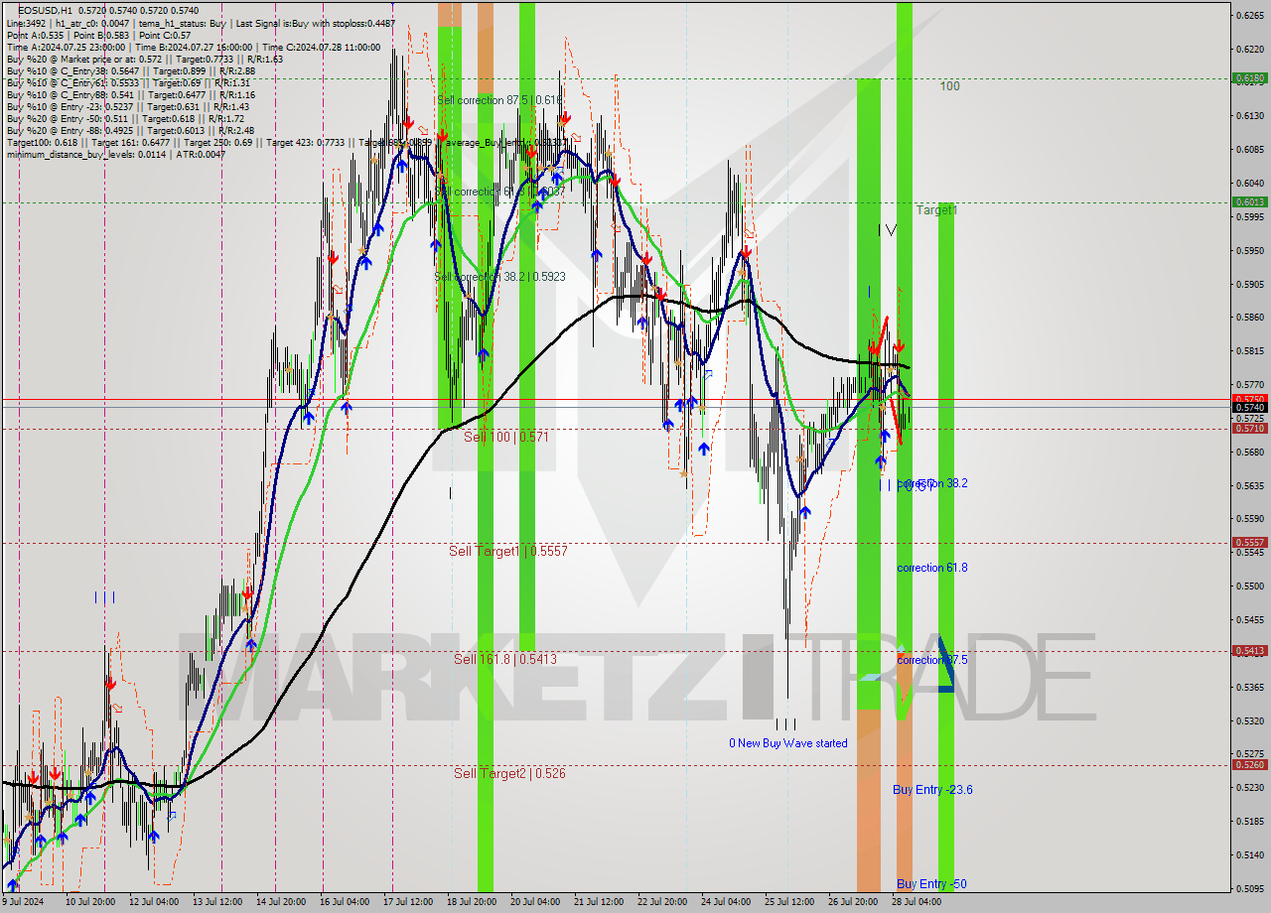Click the 'Sell 100 | 0.571' label

point(505,437)
